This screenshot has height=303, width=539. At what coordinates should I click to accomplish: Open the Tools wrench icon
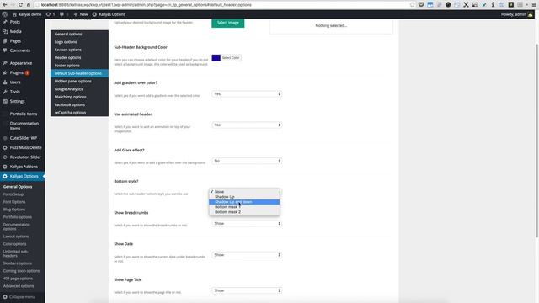pyautogui.click(x=5, y=92)
